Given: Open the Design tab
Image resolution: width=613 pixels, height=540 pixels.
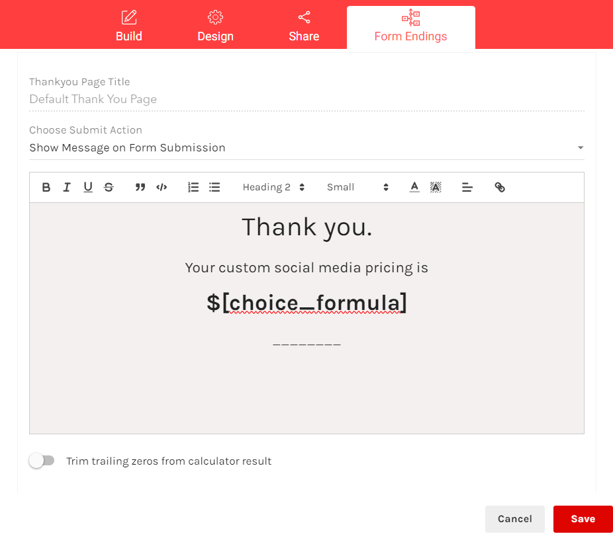Looking at the screenshot, I should tap(215, 25).
